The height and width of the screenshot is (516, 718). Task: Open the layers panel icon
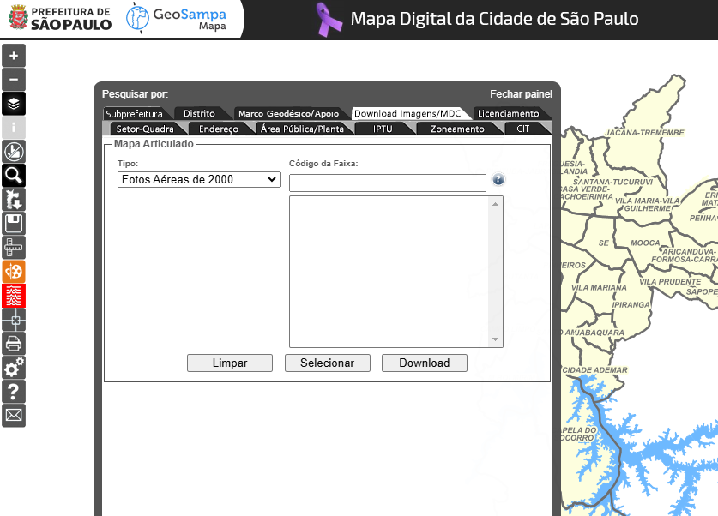tap(14, 104)
